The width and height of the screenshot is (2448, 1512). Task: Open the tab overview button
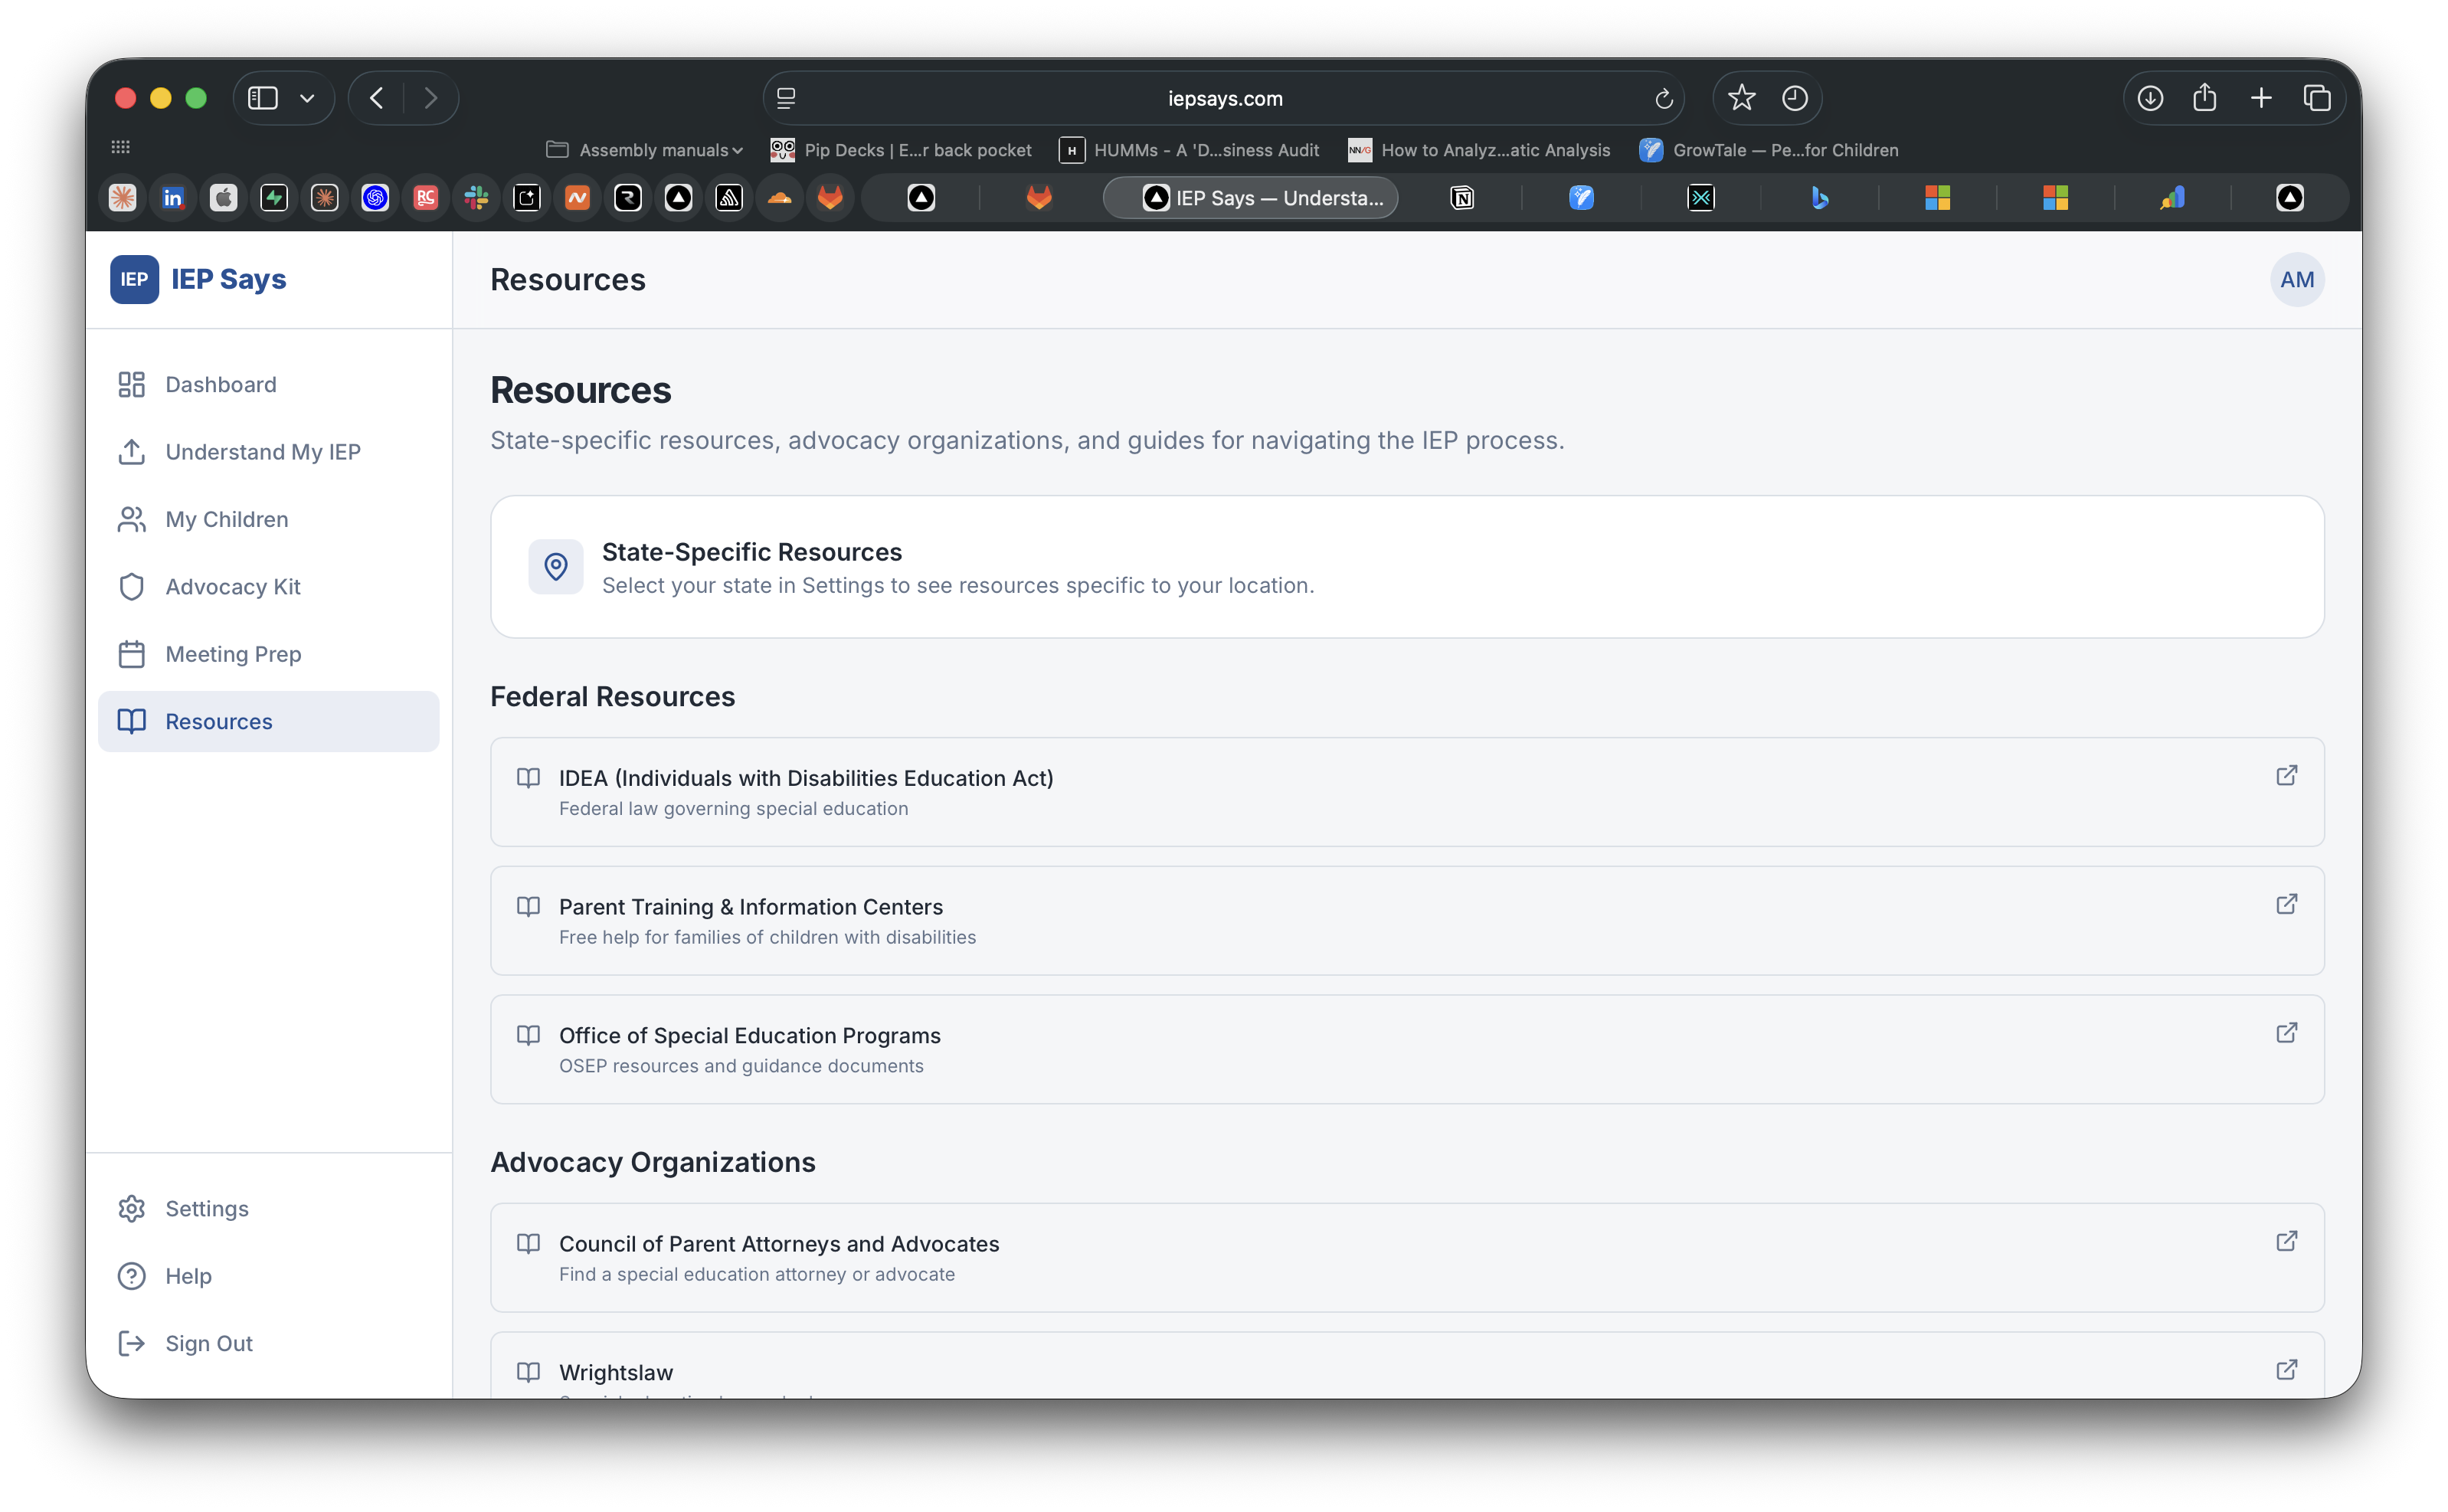click(x=2317, y=98)
